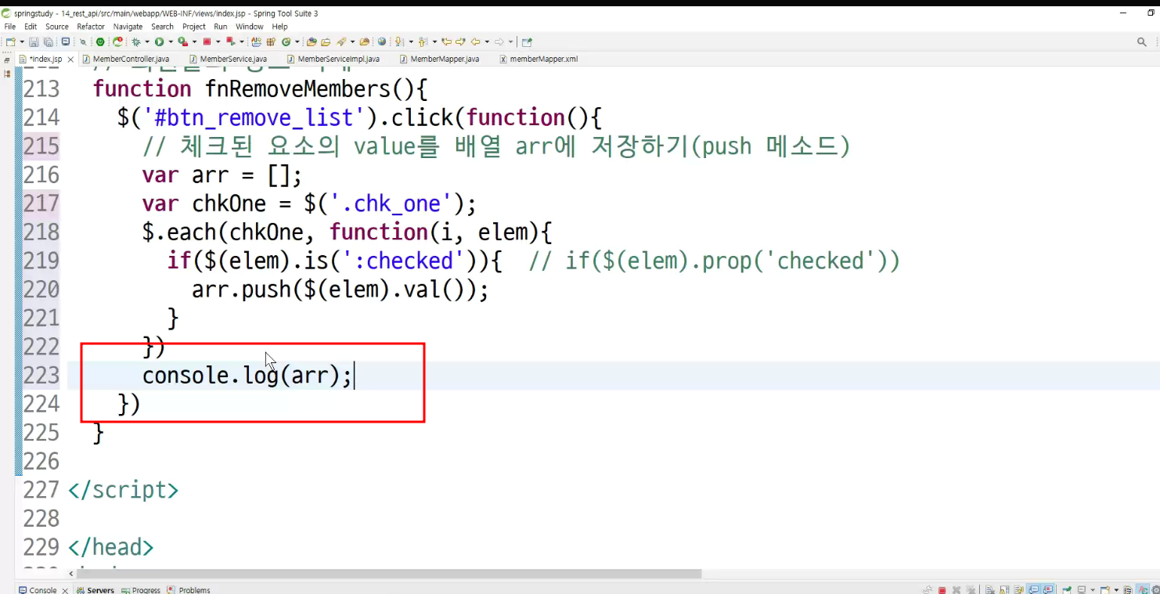Switch to MemberController.java tab

125,59
